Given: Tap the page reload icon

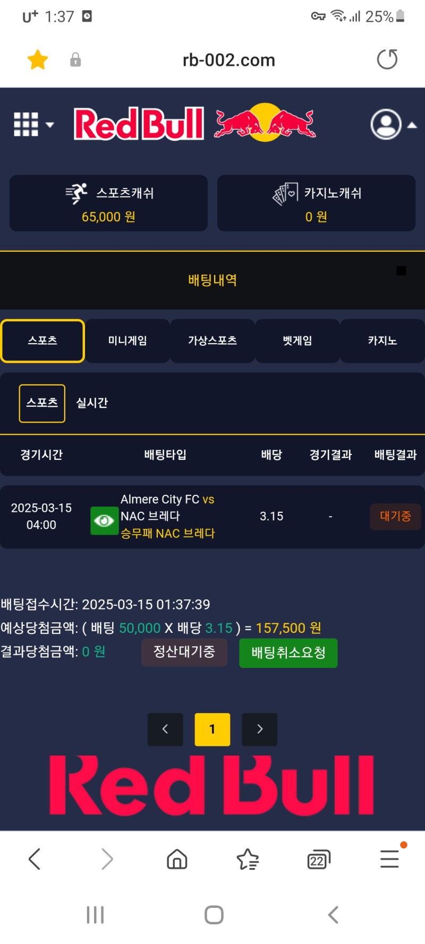Looking at the screenshot, I should [x=387, y=59].
